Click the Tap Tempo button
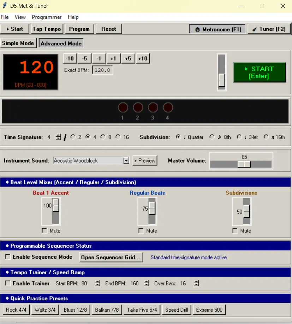 click(x=47, y=29)
